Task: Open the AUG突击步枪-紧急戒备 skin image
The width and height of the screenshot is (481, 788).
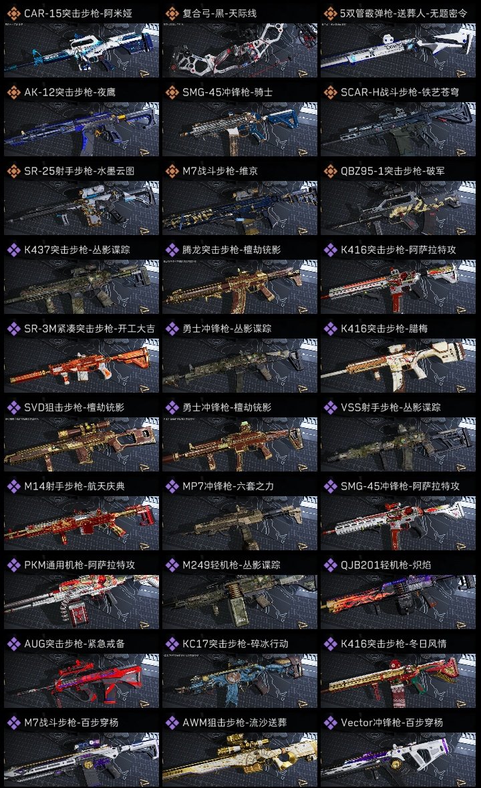Action: click(82, 680)
